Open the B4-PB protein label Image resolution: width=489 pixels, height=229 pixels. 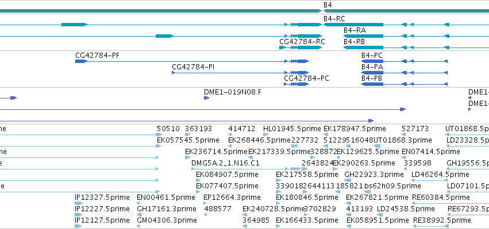click(x=372, y=78)
